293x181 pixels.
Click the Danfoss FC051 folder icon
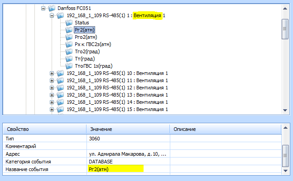[52, 8]
